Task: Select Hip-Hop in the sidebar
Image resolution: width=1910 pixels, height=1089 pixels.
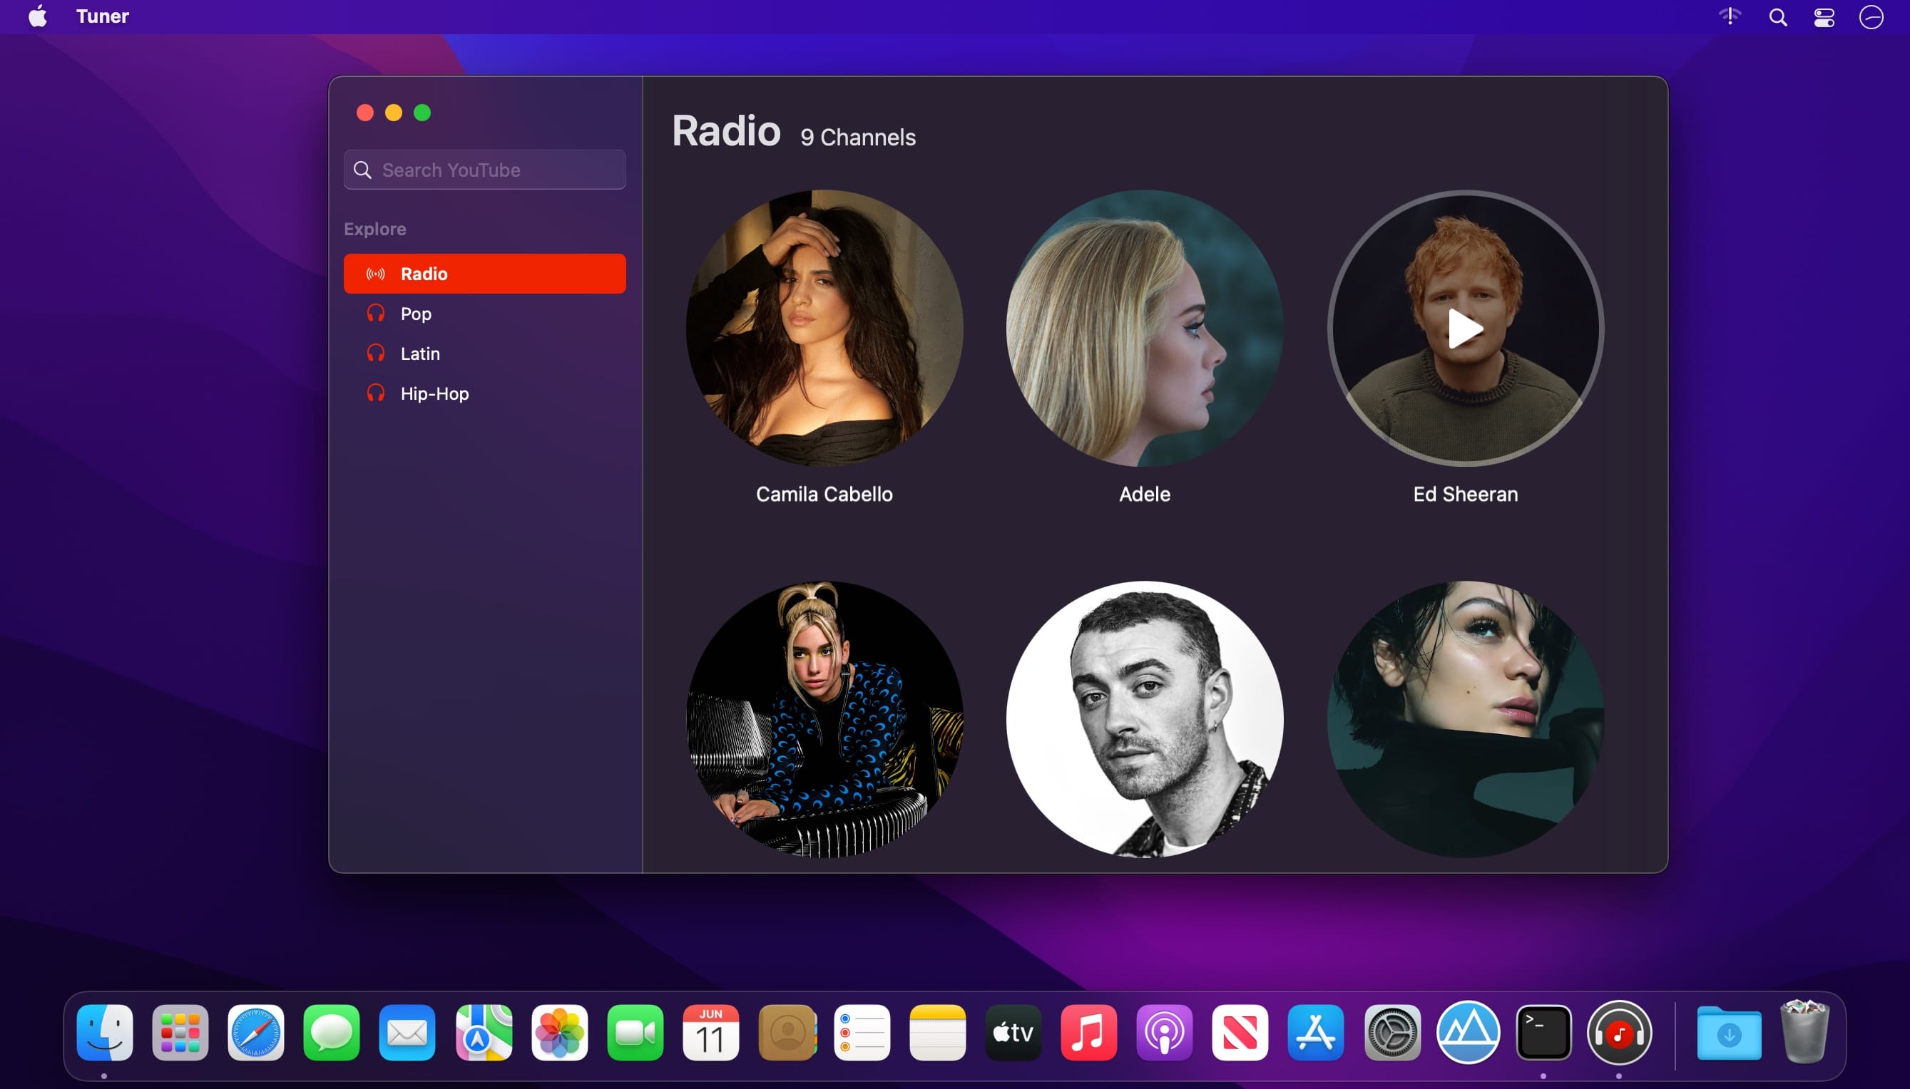Action: [485, 393]
